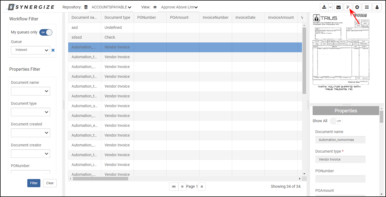This screenshot has width=386, height=197.
Task: Click the view eye icon
Action: tap(155, 7)
